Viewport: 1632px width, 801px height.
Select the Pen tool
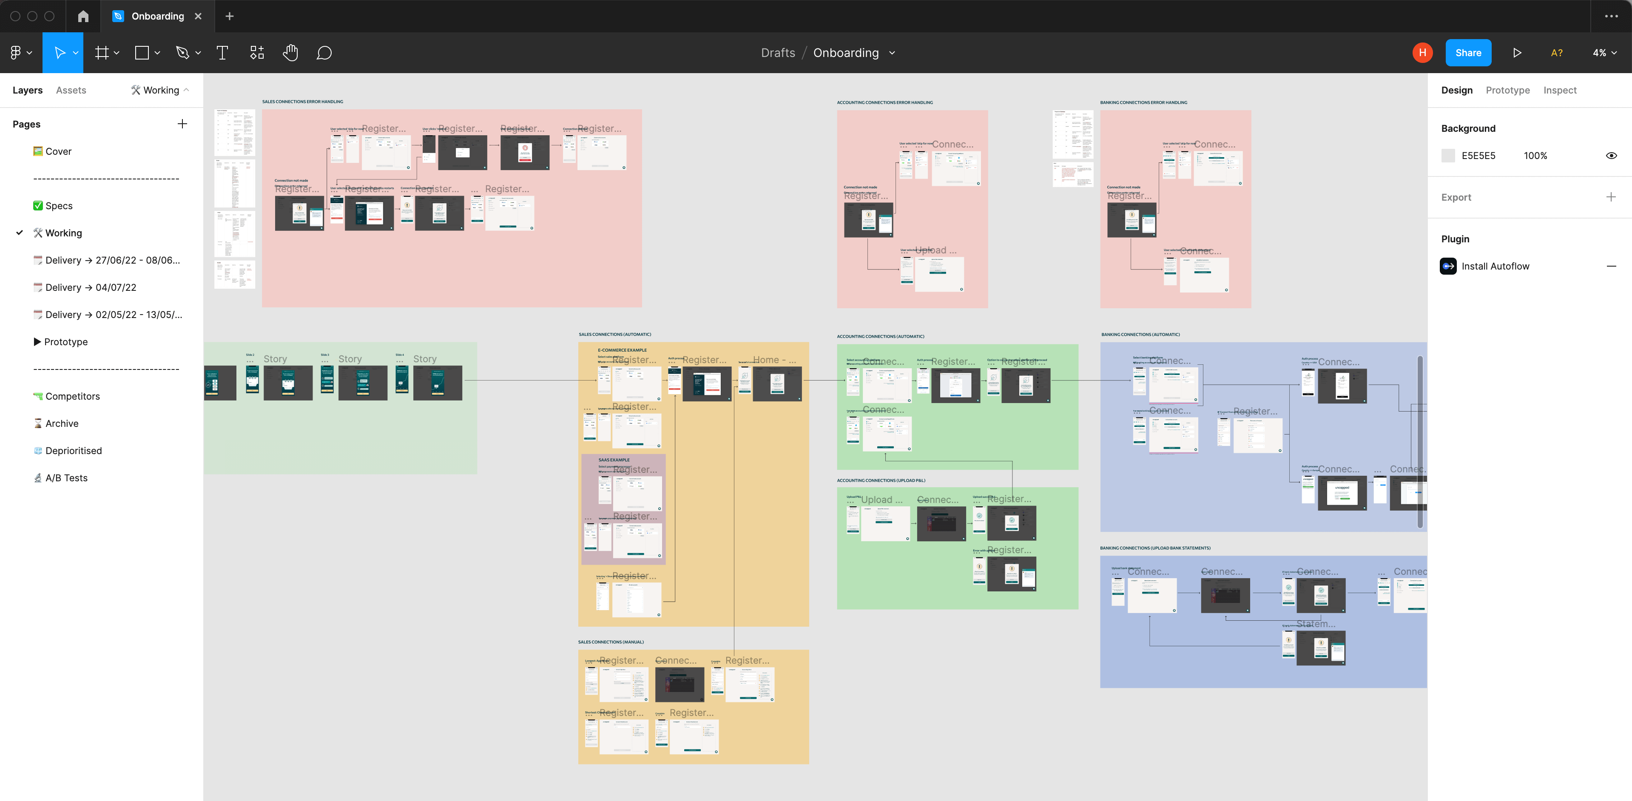(182, 53)
